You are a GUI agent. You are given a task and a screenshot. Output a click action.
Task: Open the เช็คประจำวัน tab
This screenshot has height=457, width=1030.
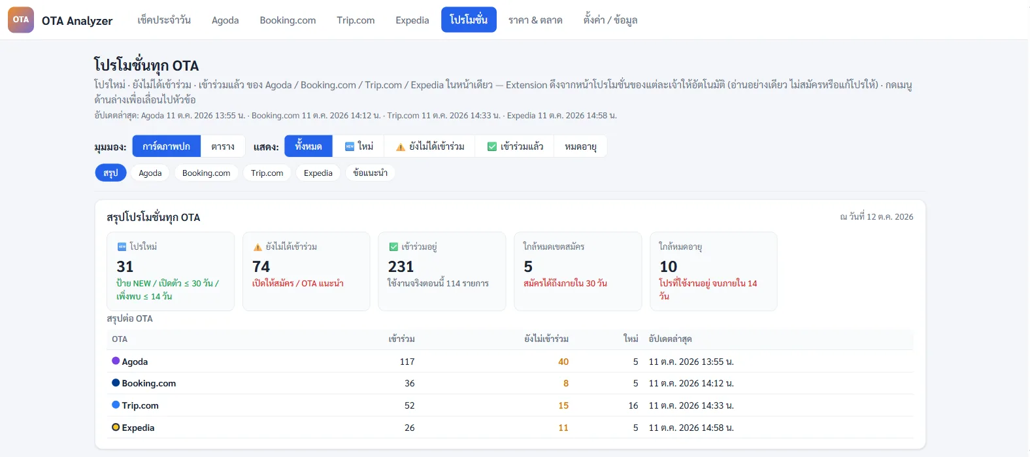click(164, 20)
